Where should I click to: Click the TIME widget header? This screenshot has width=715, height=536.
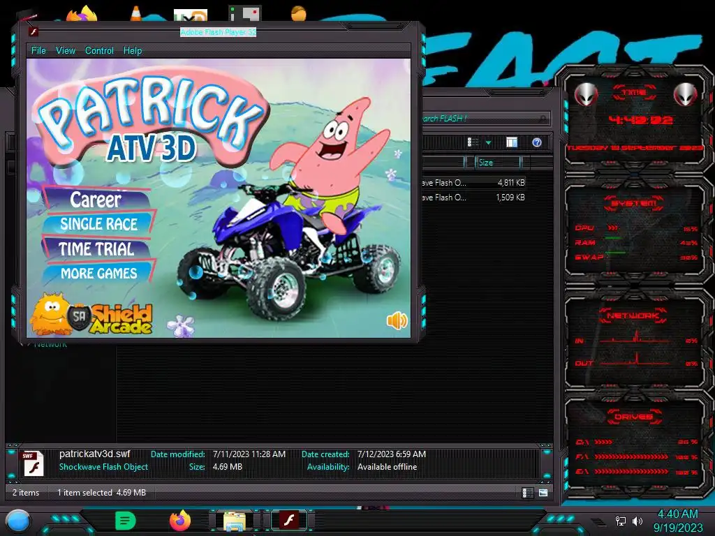(634, 92)
